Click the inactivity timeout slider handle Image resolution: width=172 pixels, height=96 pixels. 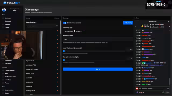tap(64, 51)
